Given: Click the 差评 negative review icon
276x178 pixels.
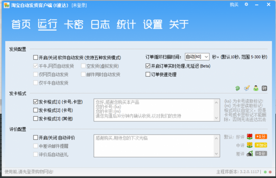Looking at the screenshot, I should coord(249,154).
